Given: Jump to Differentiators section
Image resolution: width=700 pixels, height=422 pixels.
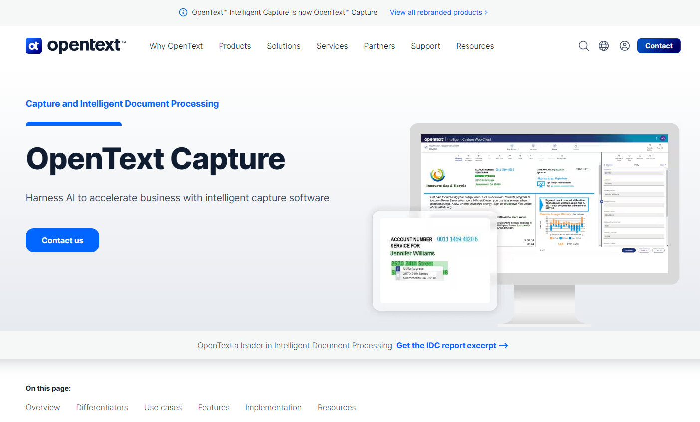Looking at the screenshot, I should (102, 407).
